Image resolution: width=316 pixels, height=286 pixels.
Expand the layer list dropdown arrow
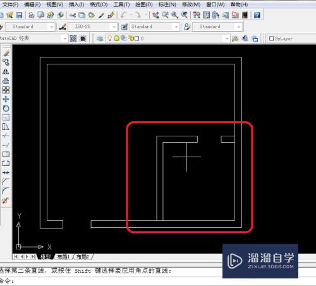227,39
